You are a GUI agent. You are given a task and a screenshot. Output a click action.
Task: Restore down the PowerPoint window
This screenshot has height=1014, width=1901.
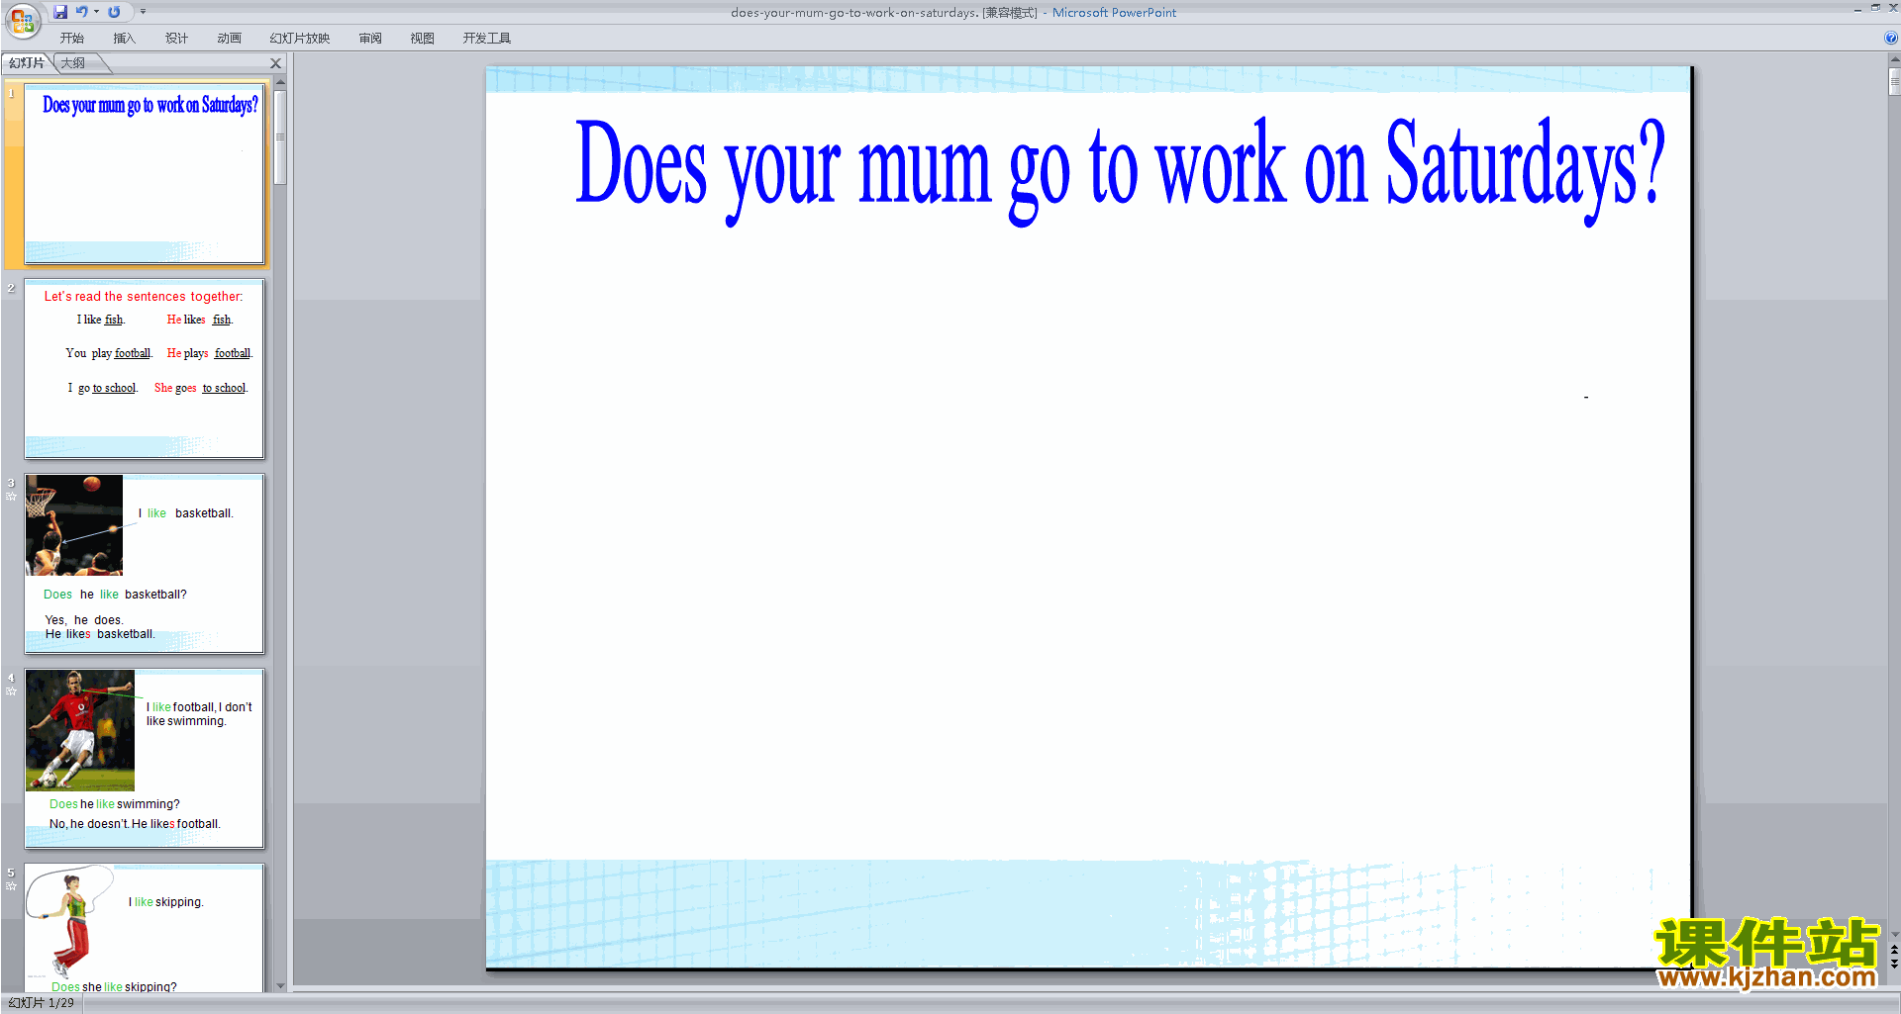click(x=1875, y=8)
